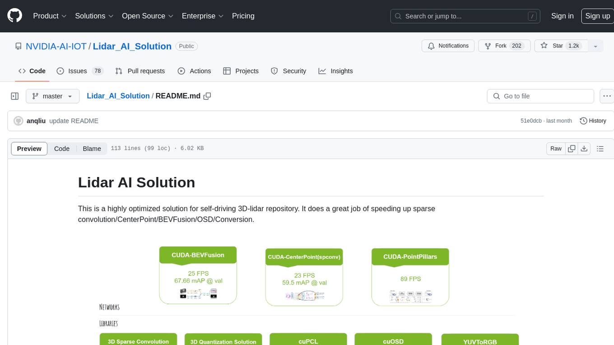Open the Security tab
Viewport: 614px width, 345px height.
pyautogui.click(x=288, y=71)
